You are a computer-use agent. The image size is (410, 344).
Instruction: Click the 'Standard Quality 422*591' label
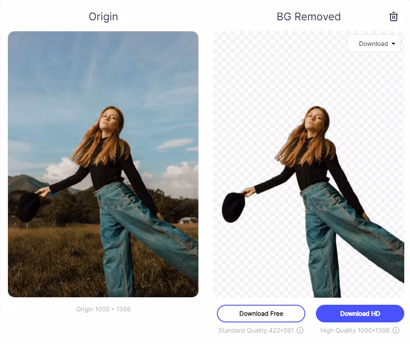[256, 330]
